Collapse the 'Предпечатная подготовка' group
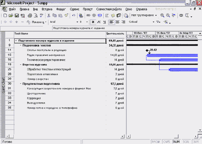Image resolution: width=202 pixels, height=144 pixels. point(20,84)
